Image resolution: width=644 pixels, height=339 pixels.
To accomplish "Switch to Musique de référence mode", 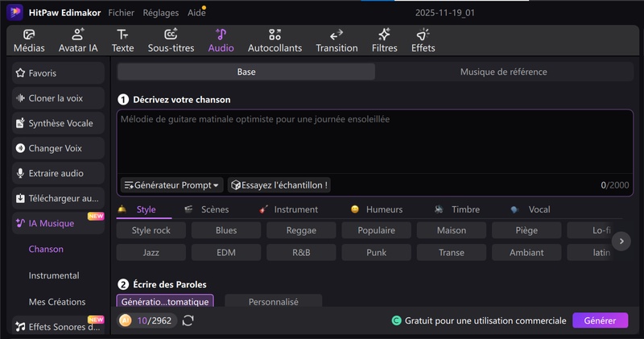I will [x=503, y=72].
